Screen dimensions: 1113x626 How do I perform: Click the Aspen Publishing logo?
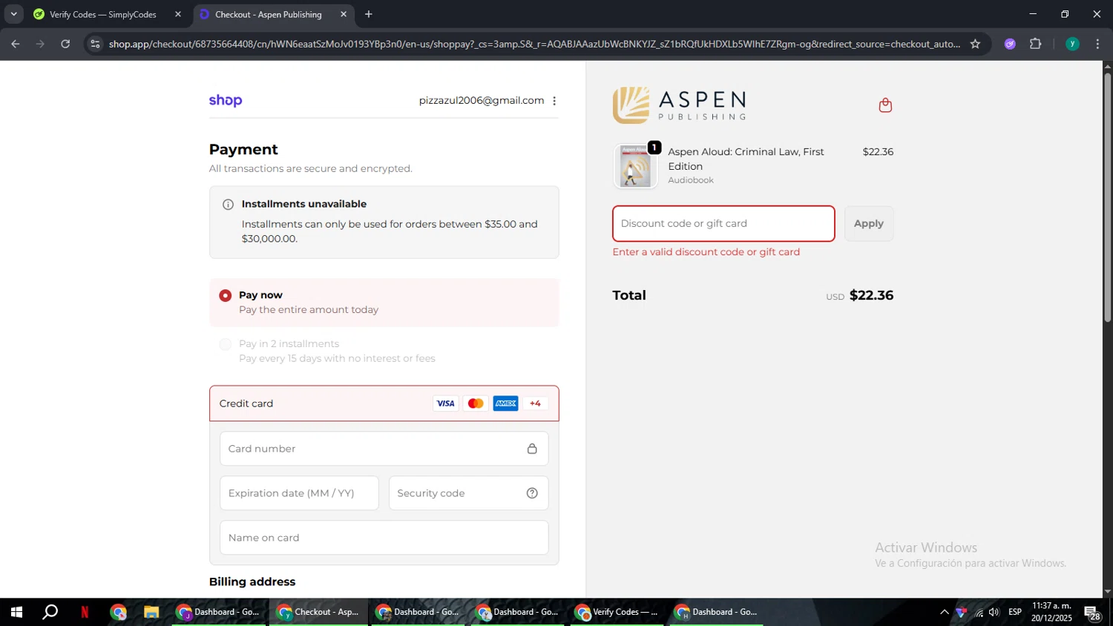coord(679,105)
